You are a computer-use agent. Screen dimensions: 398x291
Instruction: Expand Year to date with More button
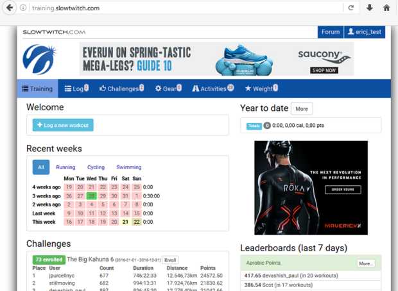302,108
